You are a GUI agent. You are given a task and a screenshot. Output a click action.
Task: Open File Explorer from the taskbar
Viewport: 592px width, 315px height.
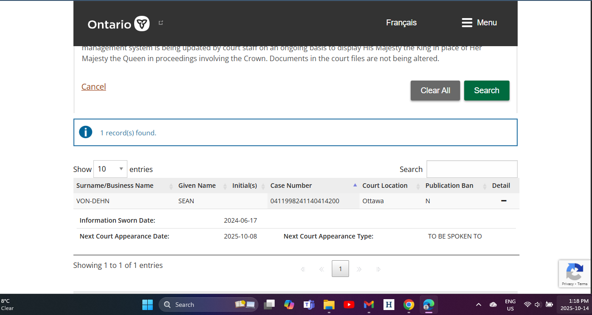(329, 305)
